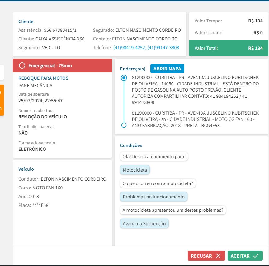Click the green Valor Total bar
The height and width of the screenshot is (266, 269).
[x=229, y=48]
